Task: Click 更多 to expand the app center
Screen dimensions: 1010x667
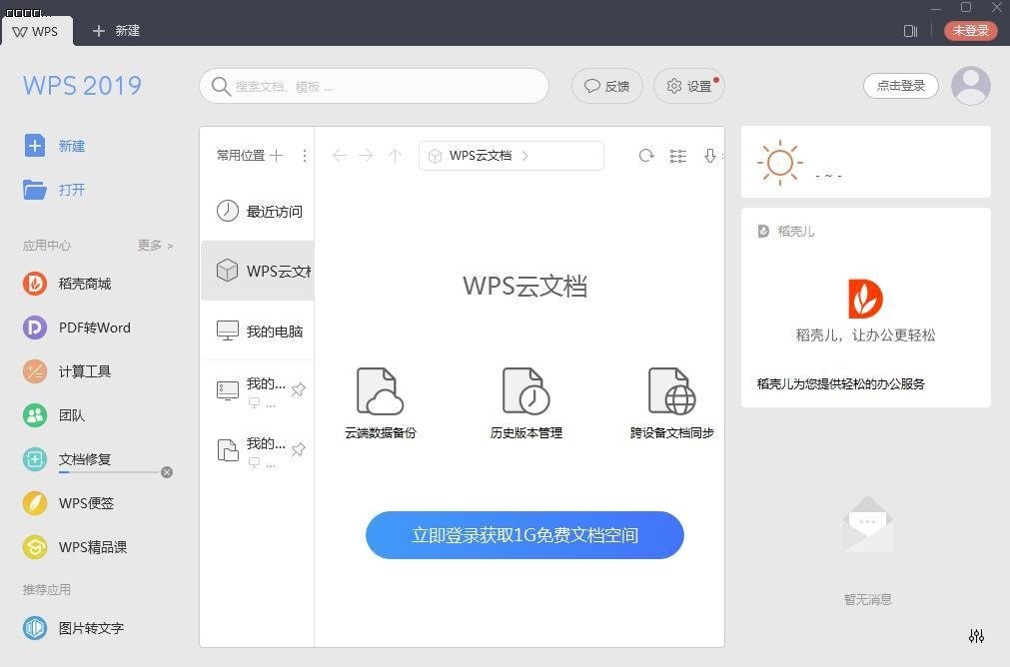Action: (155, 246)
